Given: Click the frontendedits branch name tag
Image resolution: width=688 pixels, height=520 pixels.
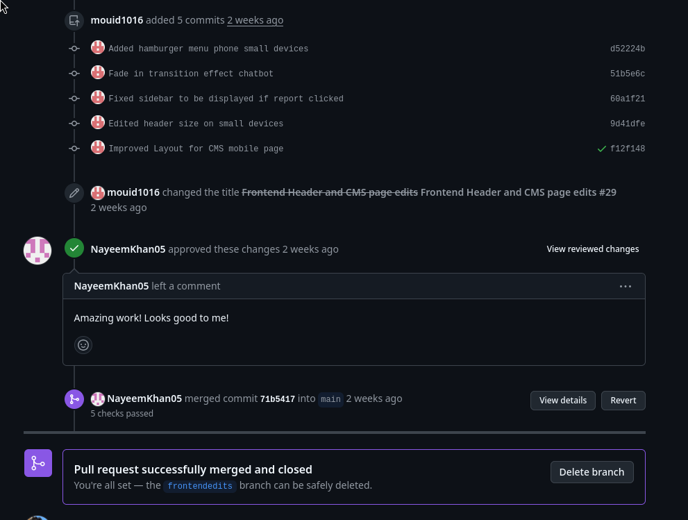Looking at the screenshot, I should [200, 486].
